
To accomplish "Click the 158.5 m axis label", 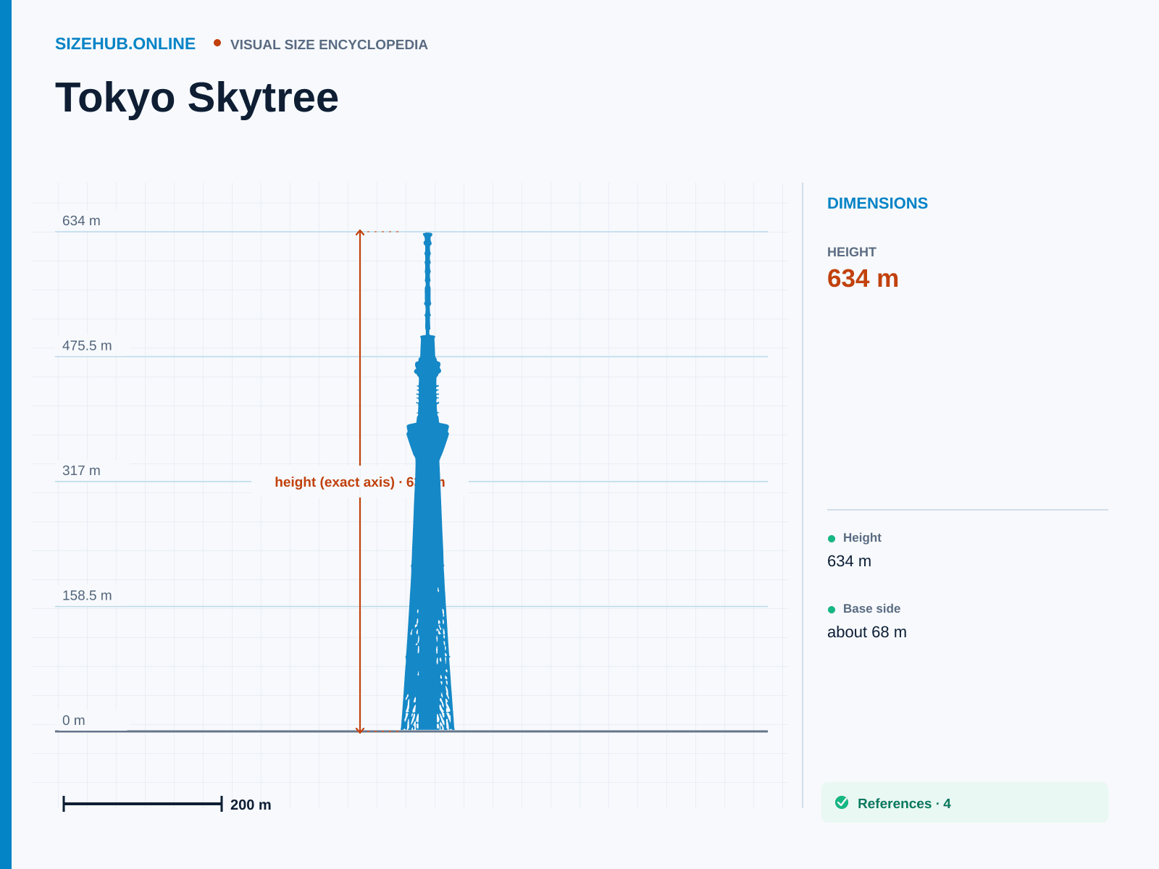I will point(87,596).
